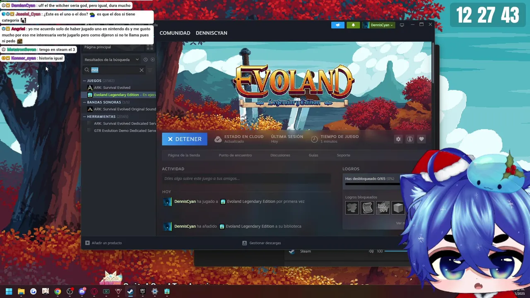The image size is (530, 298).
Task: Enter Big Picture mode via monitor icon
Action: pyautogui.click(x=402, y=25)
